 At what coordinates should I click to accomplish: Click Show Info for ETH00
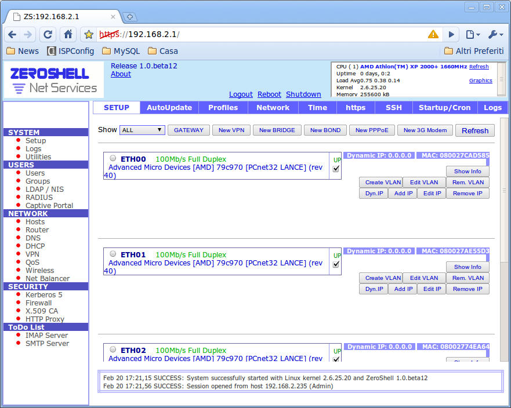pos(467,172)
